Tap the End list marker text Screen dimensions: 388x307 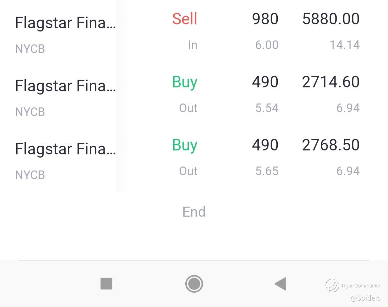point(194,212)
